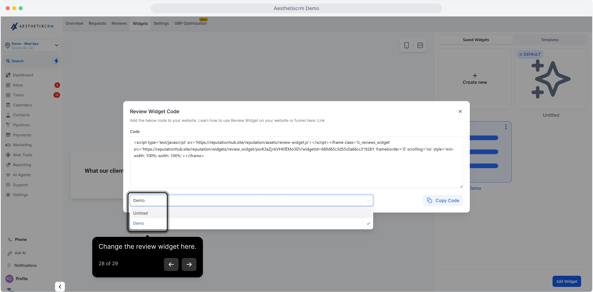Switch to the Templates tab
The image size is (593, 292).
(550, 40)
